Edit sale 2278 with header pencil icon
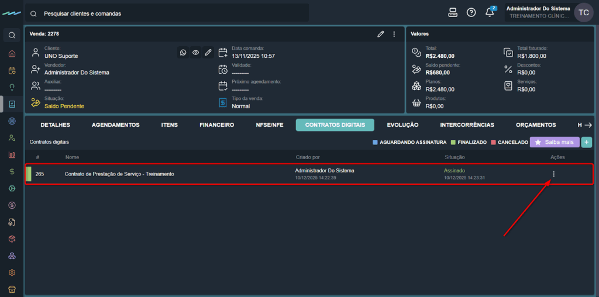The image size is (599, 297). [381, 34]
